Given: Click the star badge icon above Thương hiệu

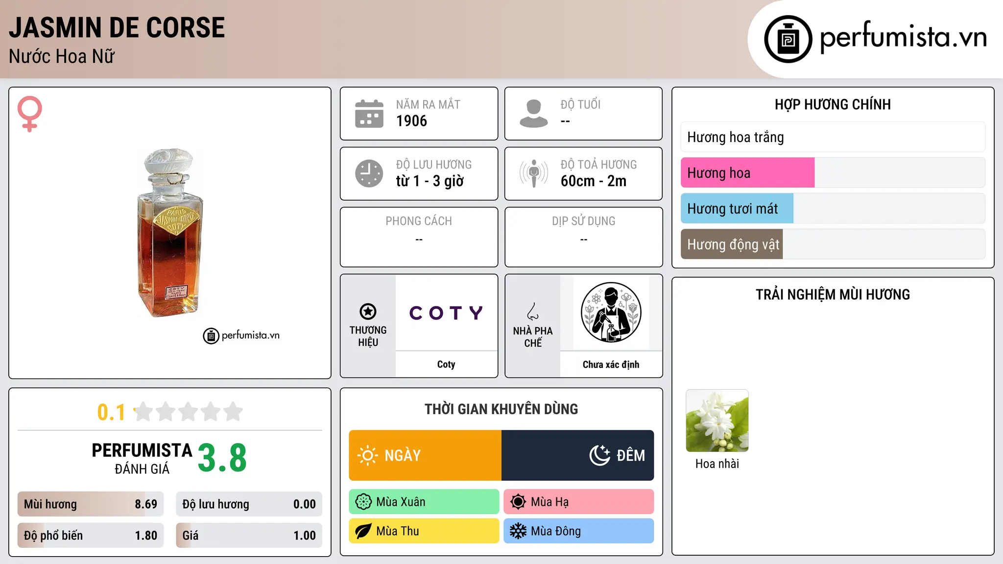Looking at the screenshot, I should tap(368, 311).
